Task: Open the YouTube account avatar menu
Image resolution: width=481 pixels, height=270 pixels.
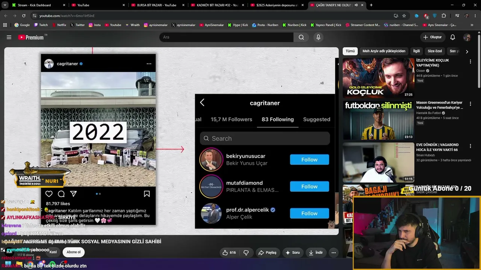Action: point(467,37)
